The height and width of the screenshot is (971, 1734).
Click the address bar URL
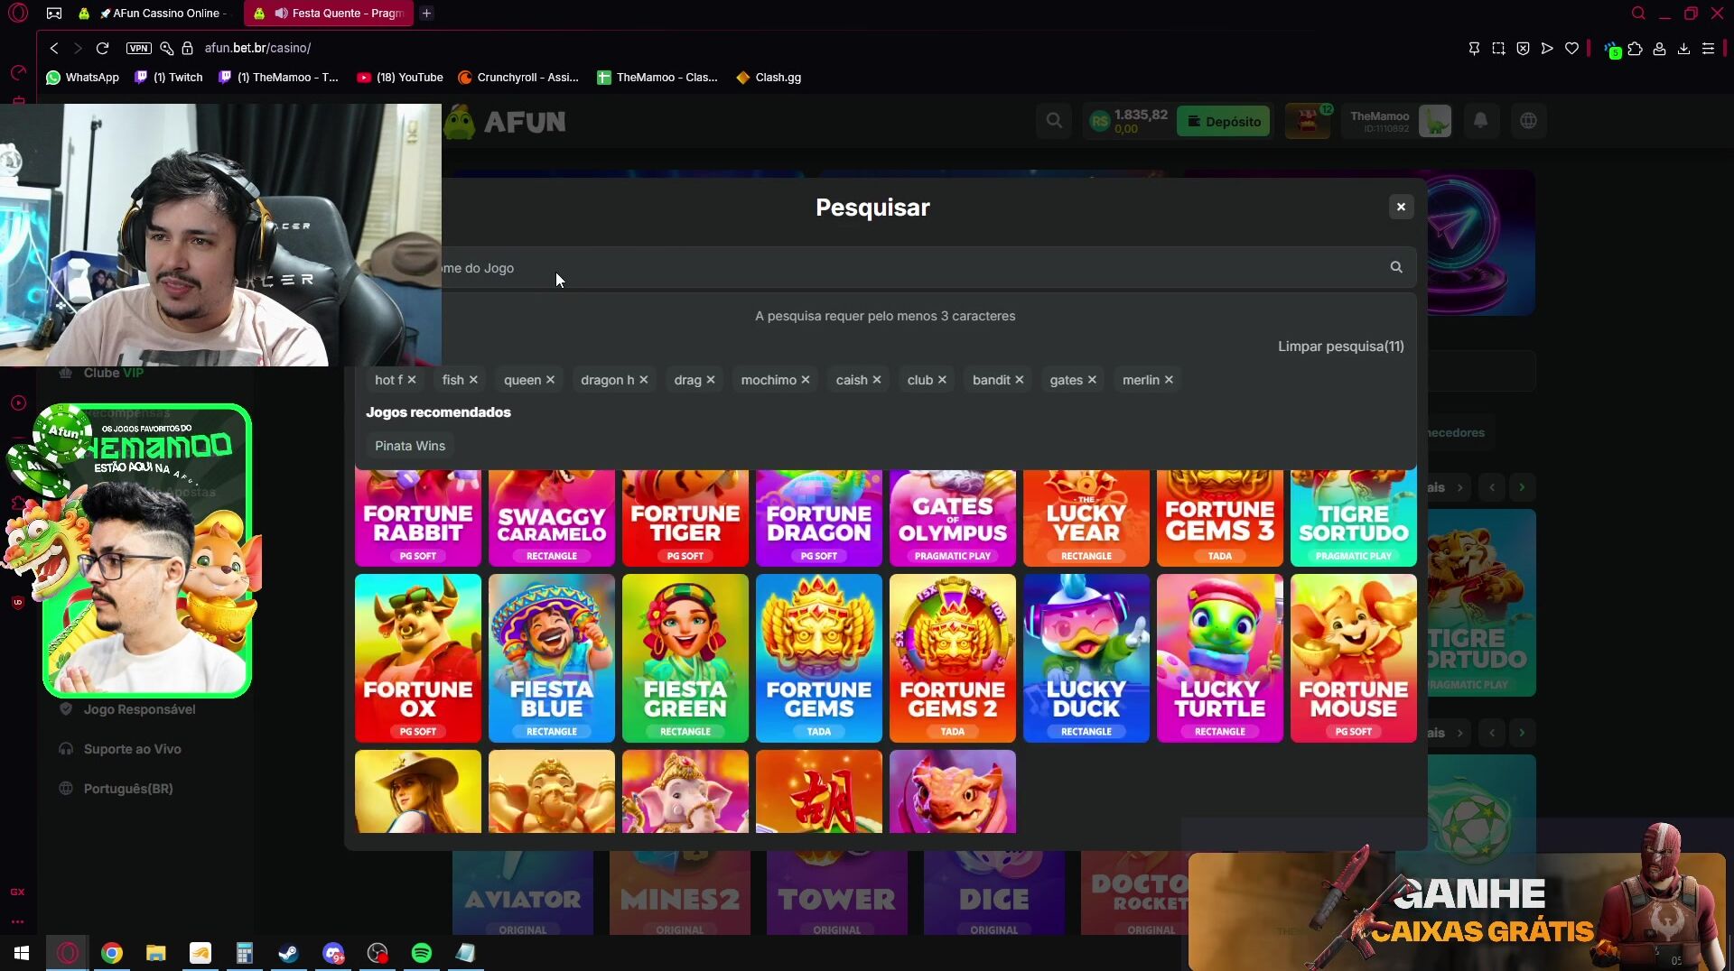[x=257, y=48]
